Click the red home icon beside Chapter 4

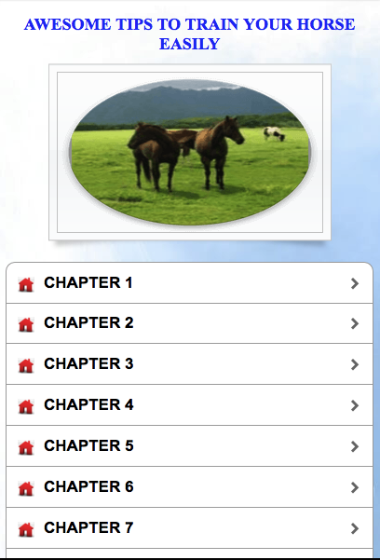26,406
